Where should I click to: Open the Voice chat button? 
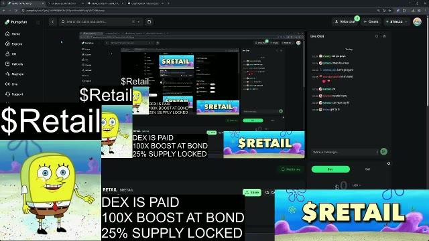(345, 21)
